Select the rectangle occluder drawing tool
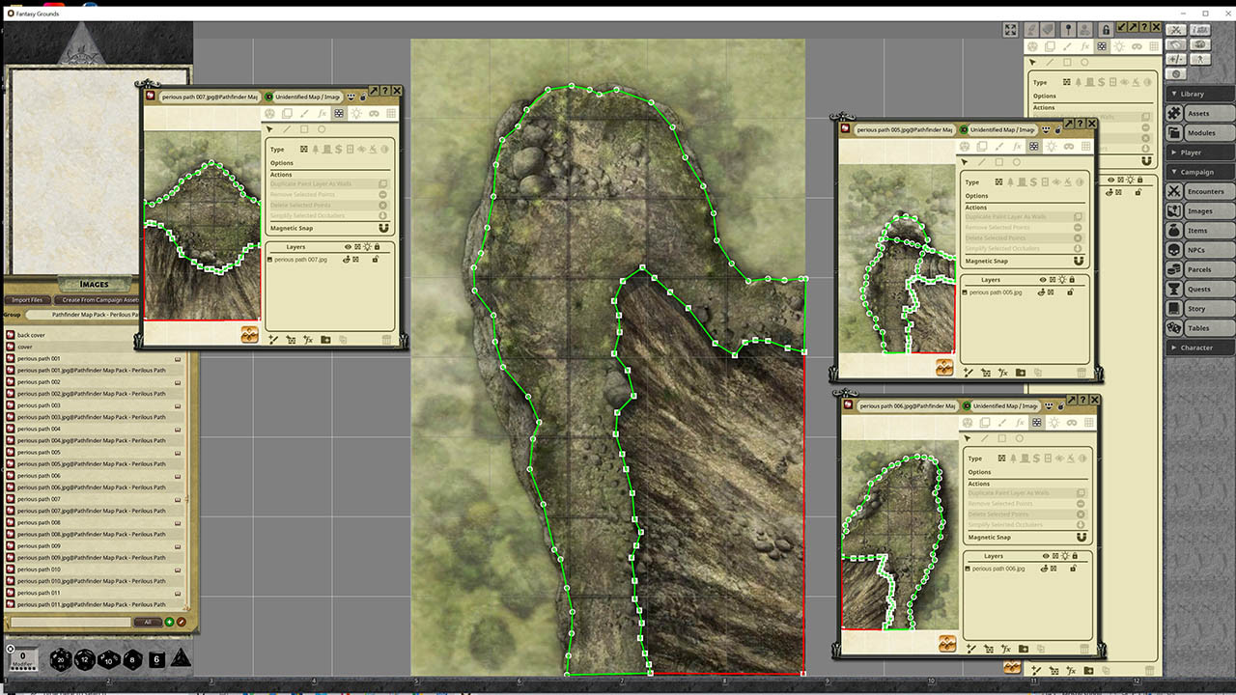The width and height of the screenshot is (1236, 695). pos(304,128)
